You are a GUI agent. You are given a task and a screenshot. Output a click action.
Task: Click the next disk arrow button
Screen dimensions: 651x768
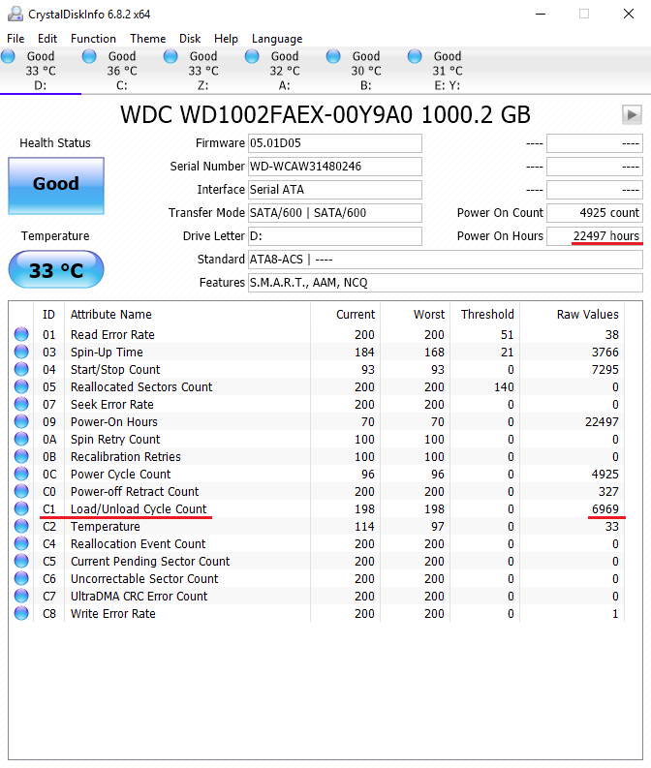pyautogui.click(x=632, y=115)
